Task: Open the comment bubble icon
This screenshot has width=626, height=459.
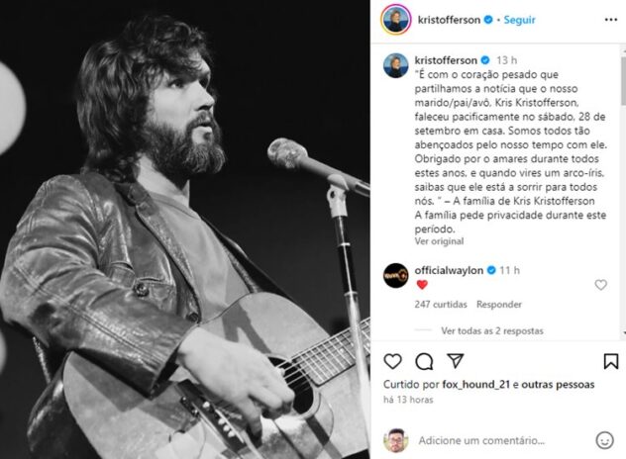Action: [x=424, y=362]
